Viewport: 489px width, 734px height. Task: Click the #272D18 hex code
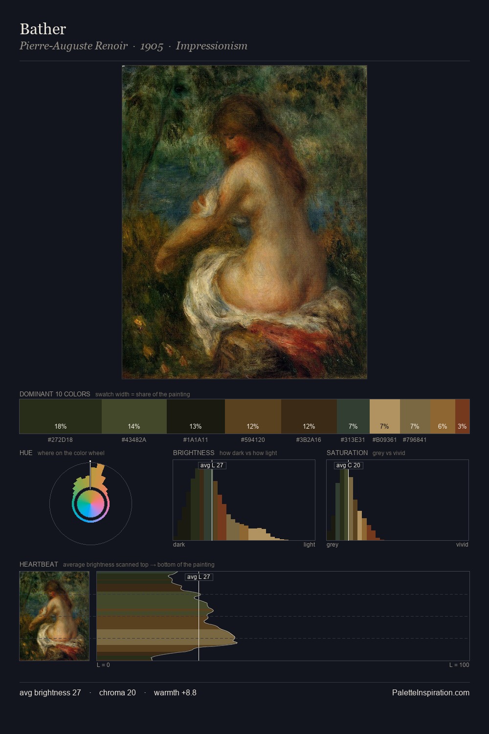pyautogui.click(x=60, y=440)
